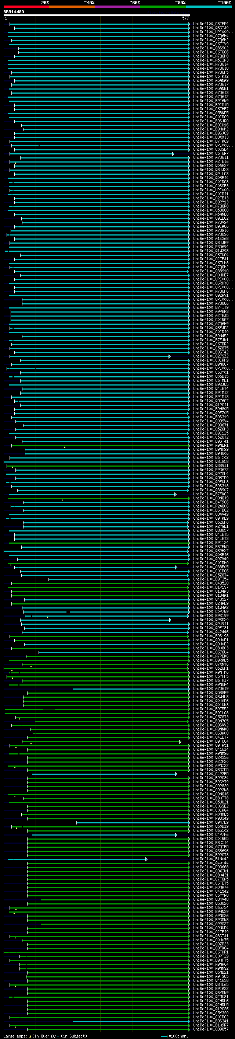Select hit label UniRef100_A2YGL1
Viewport: 235px width, 1039px height.
[210, 526]
